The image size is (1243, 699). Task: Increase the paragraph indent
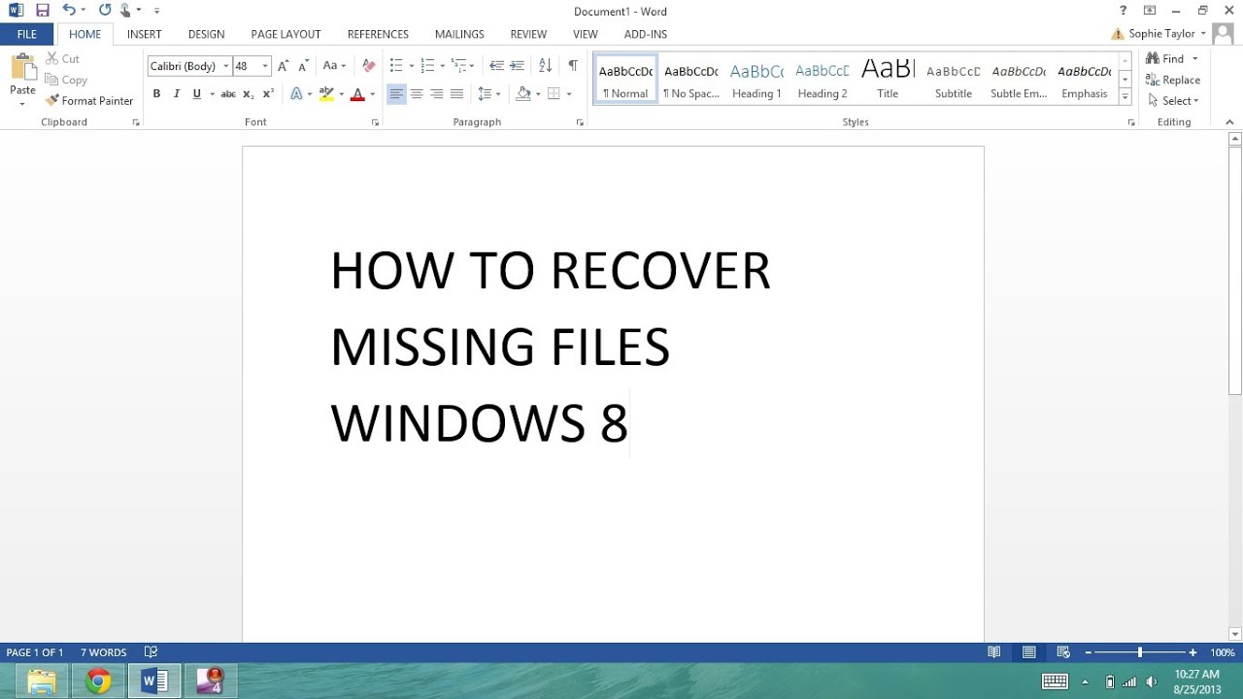click(x=518, y=66)
